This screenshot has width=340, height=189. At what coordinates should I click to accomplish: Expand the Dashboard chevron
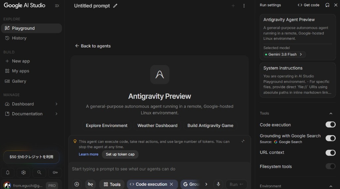[x=56, y=104]
